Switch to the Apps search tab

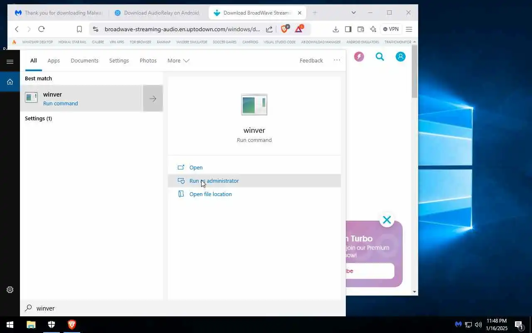54,60
